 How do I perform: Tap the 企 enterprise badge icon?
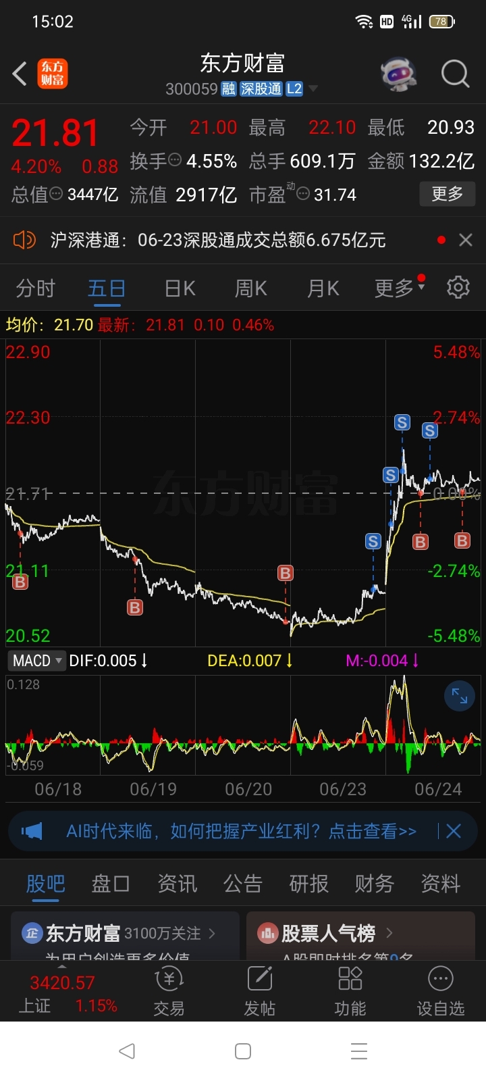(32, 933)
